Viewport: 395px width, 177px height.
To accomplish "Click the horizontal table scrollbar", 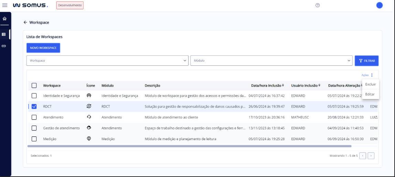I will 189,146.
